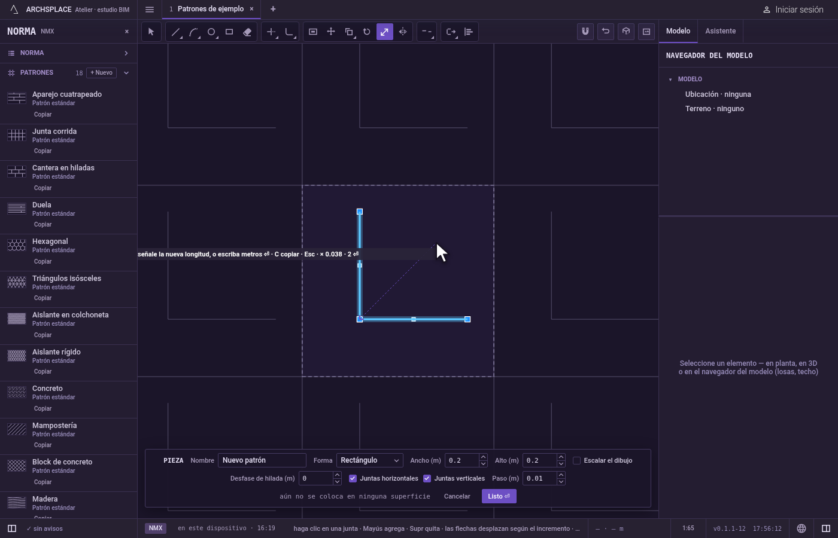Copy the Hexagonal pattern
838x538 pixels.
[42, 261]
